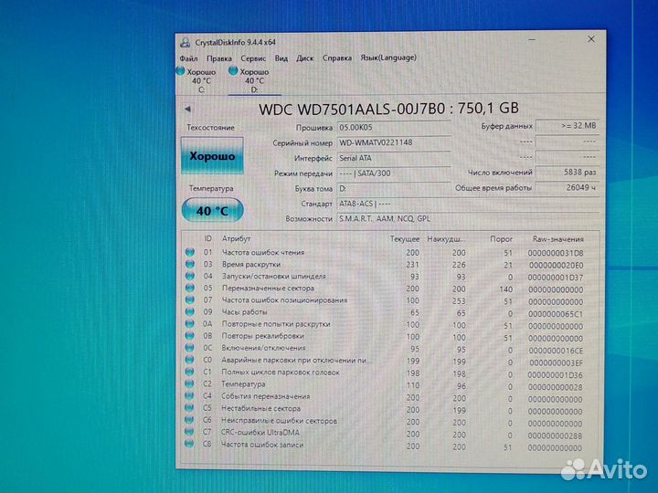Viewport: 658px width, 493px height.
Task: Click the Порог column header
Action: [x=501, y=239]
